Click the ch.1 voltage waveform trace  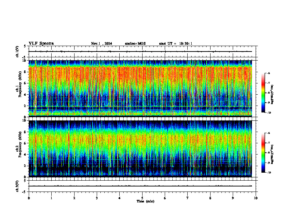tap(140, 52)
